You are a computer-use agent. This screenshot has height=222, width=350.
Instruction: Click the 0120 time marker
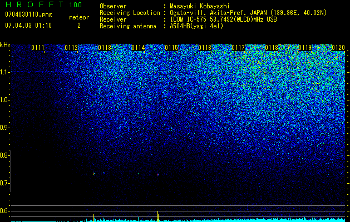(x=338, y=48)
